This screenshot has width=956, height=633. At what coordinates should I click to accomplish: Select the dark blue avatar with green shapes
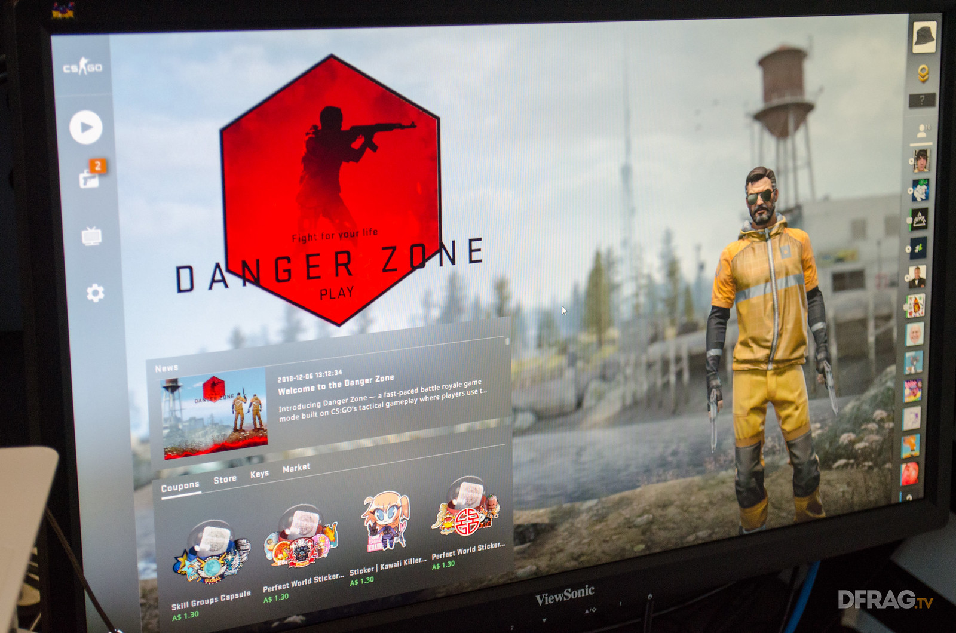tap(918, 248)
